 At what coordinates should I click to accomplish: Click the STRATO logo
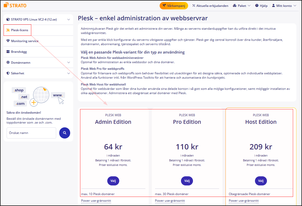click(x=15, y=5)
